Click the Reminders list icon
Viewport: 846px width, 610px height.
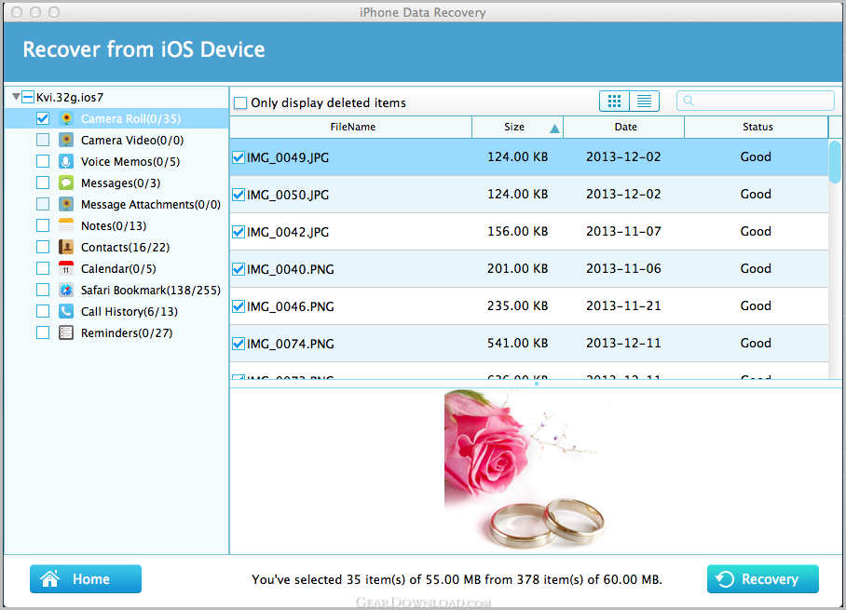click(x=66, y=332)
